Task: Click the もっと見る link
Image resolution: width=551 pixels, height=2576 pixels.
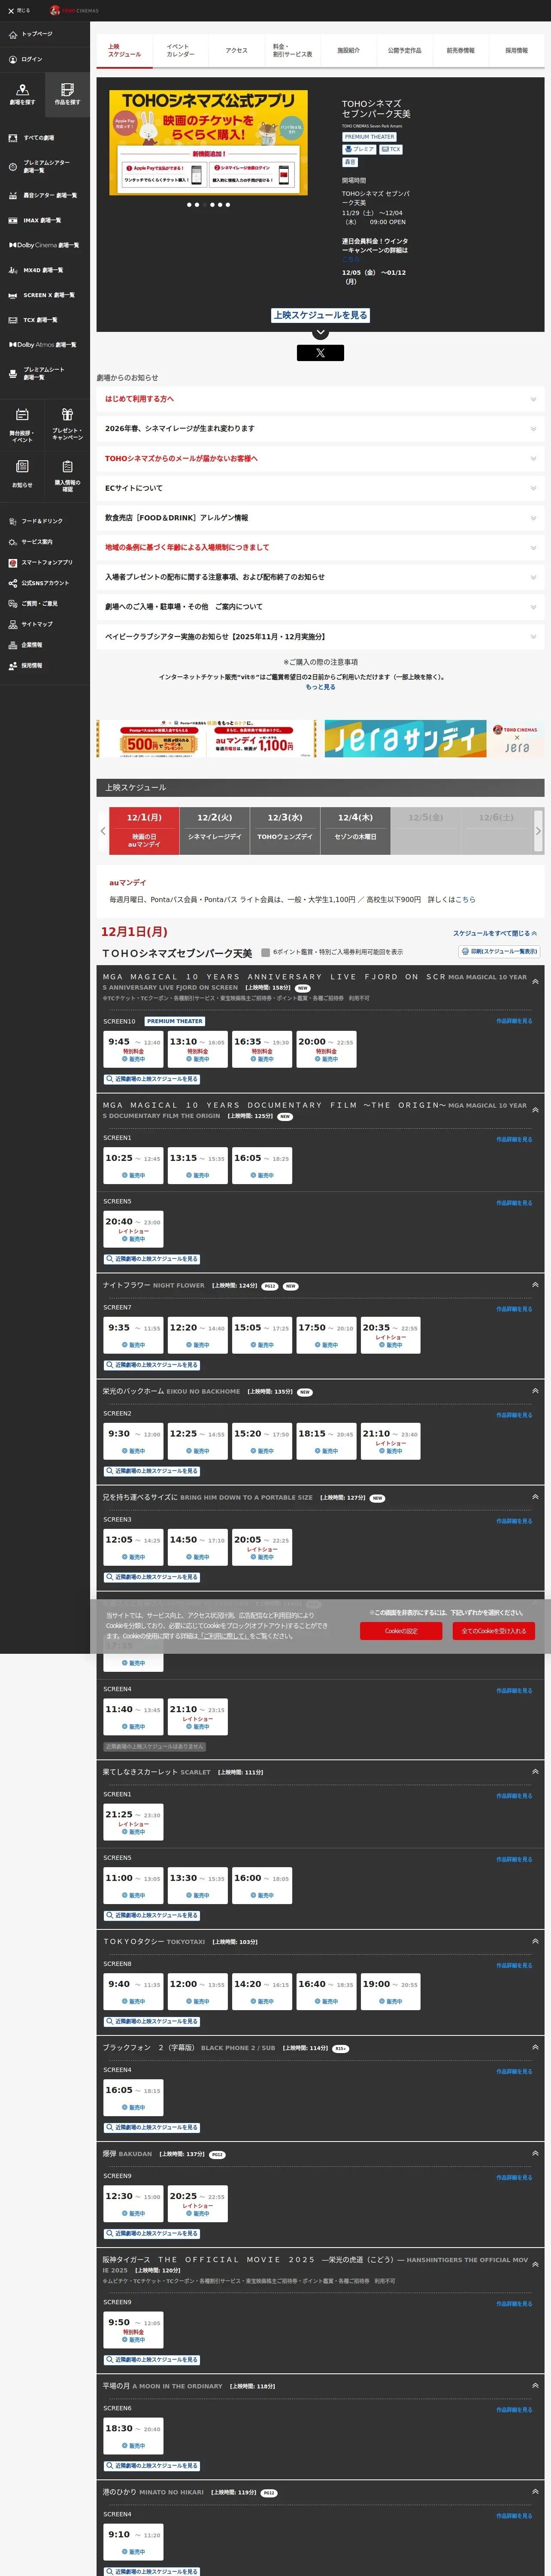Action: pos(320,687)
